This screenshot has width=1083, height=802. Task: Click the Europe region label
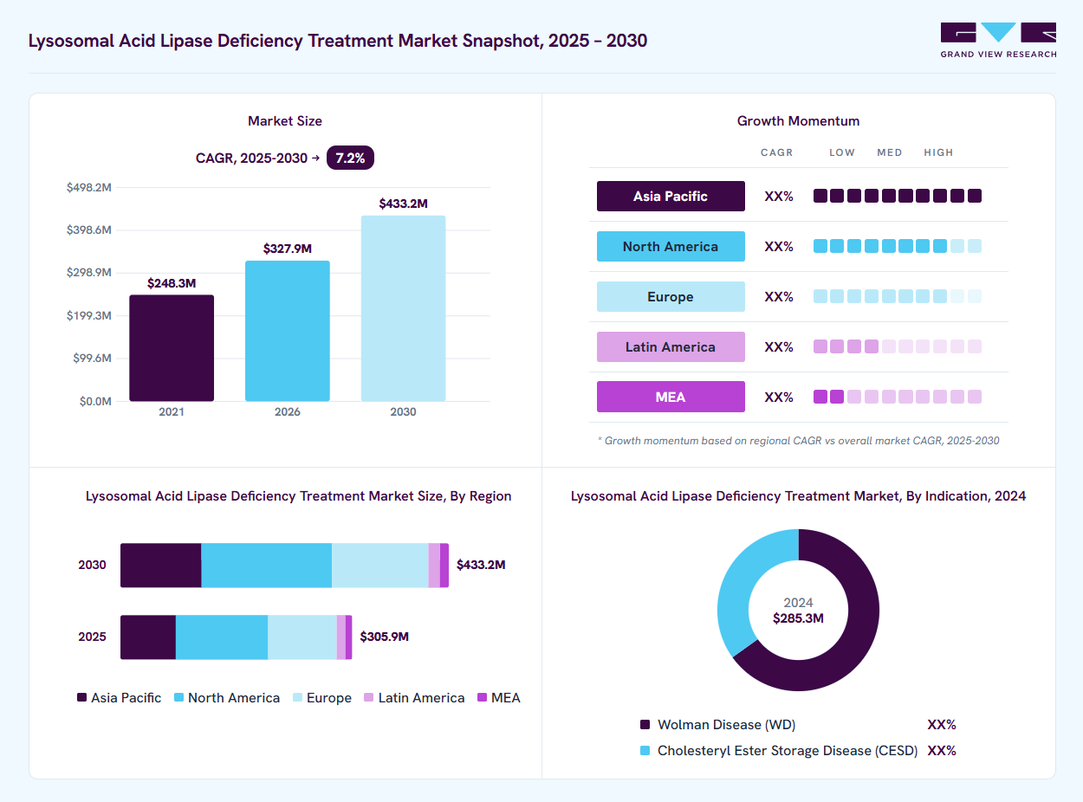pos(671,296)
